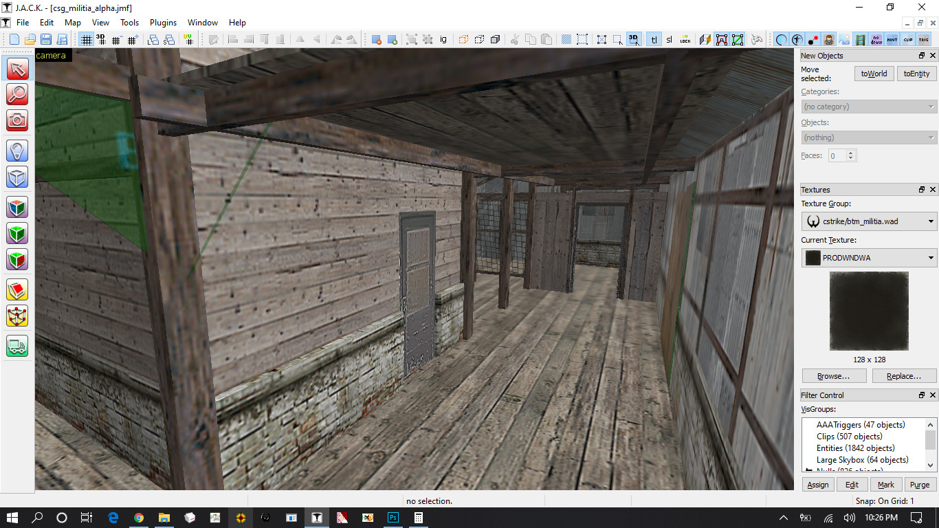939x528 pixels.
Task: Toggle the HINT brushes visibility filter
Action: pos(892,39)
